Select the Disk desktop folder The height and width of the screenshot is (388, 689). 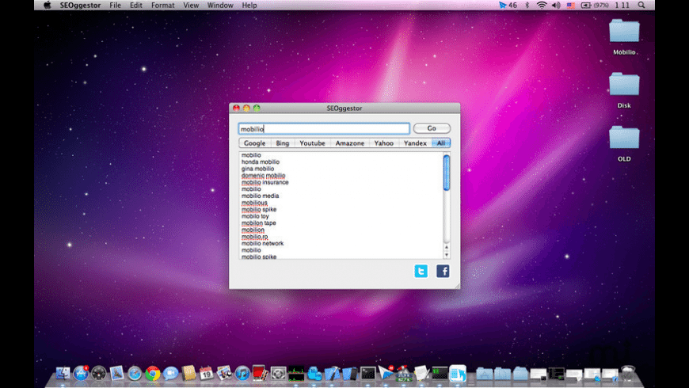624,90
